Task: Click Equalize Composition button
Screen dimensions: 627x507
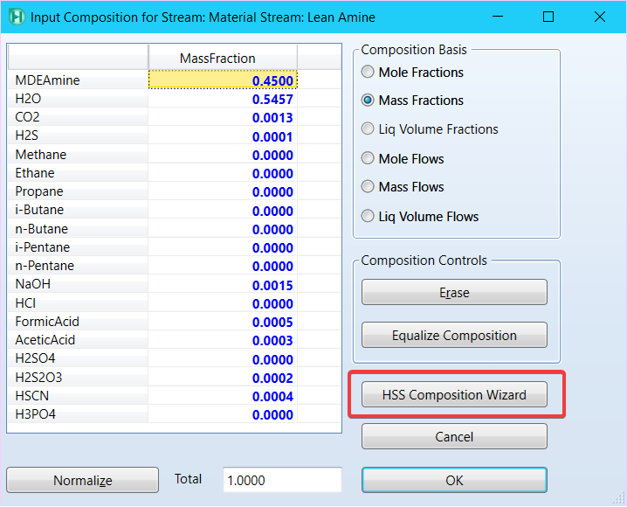Action: (454, 336)
